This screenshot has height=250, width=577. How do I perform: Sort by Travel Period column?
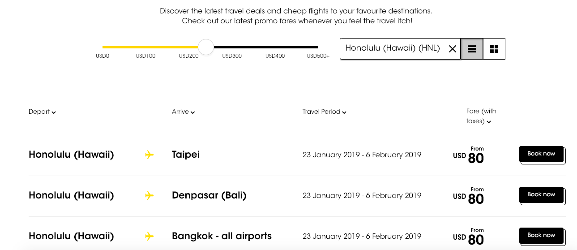324,112
